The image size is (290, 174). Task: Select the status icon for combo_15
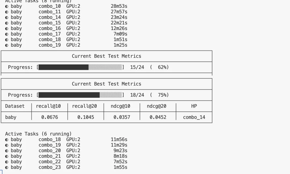click(x=7, y=23)
